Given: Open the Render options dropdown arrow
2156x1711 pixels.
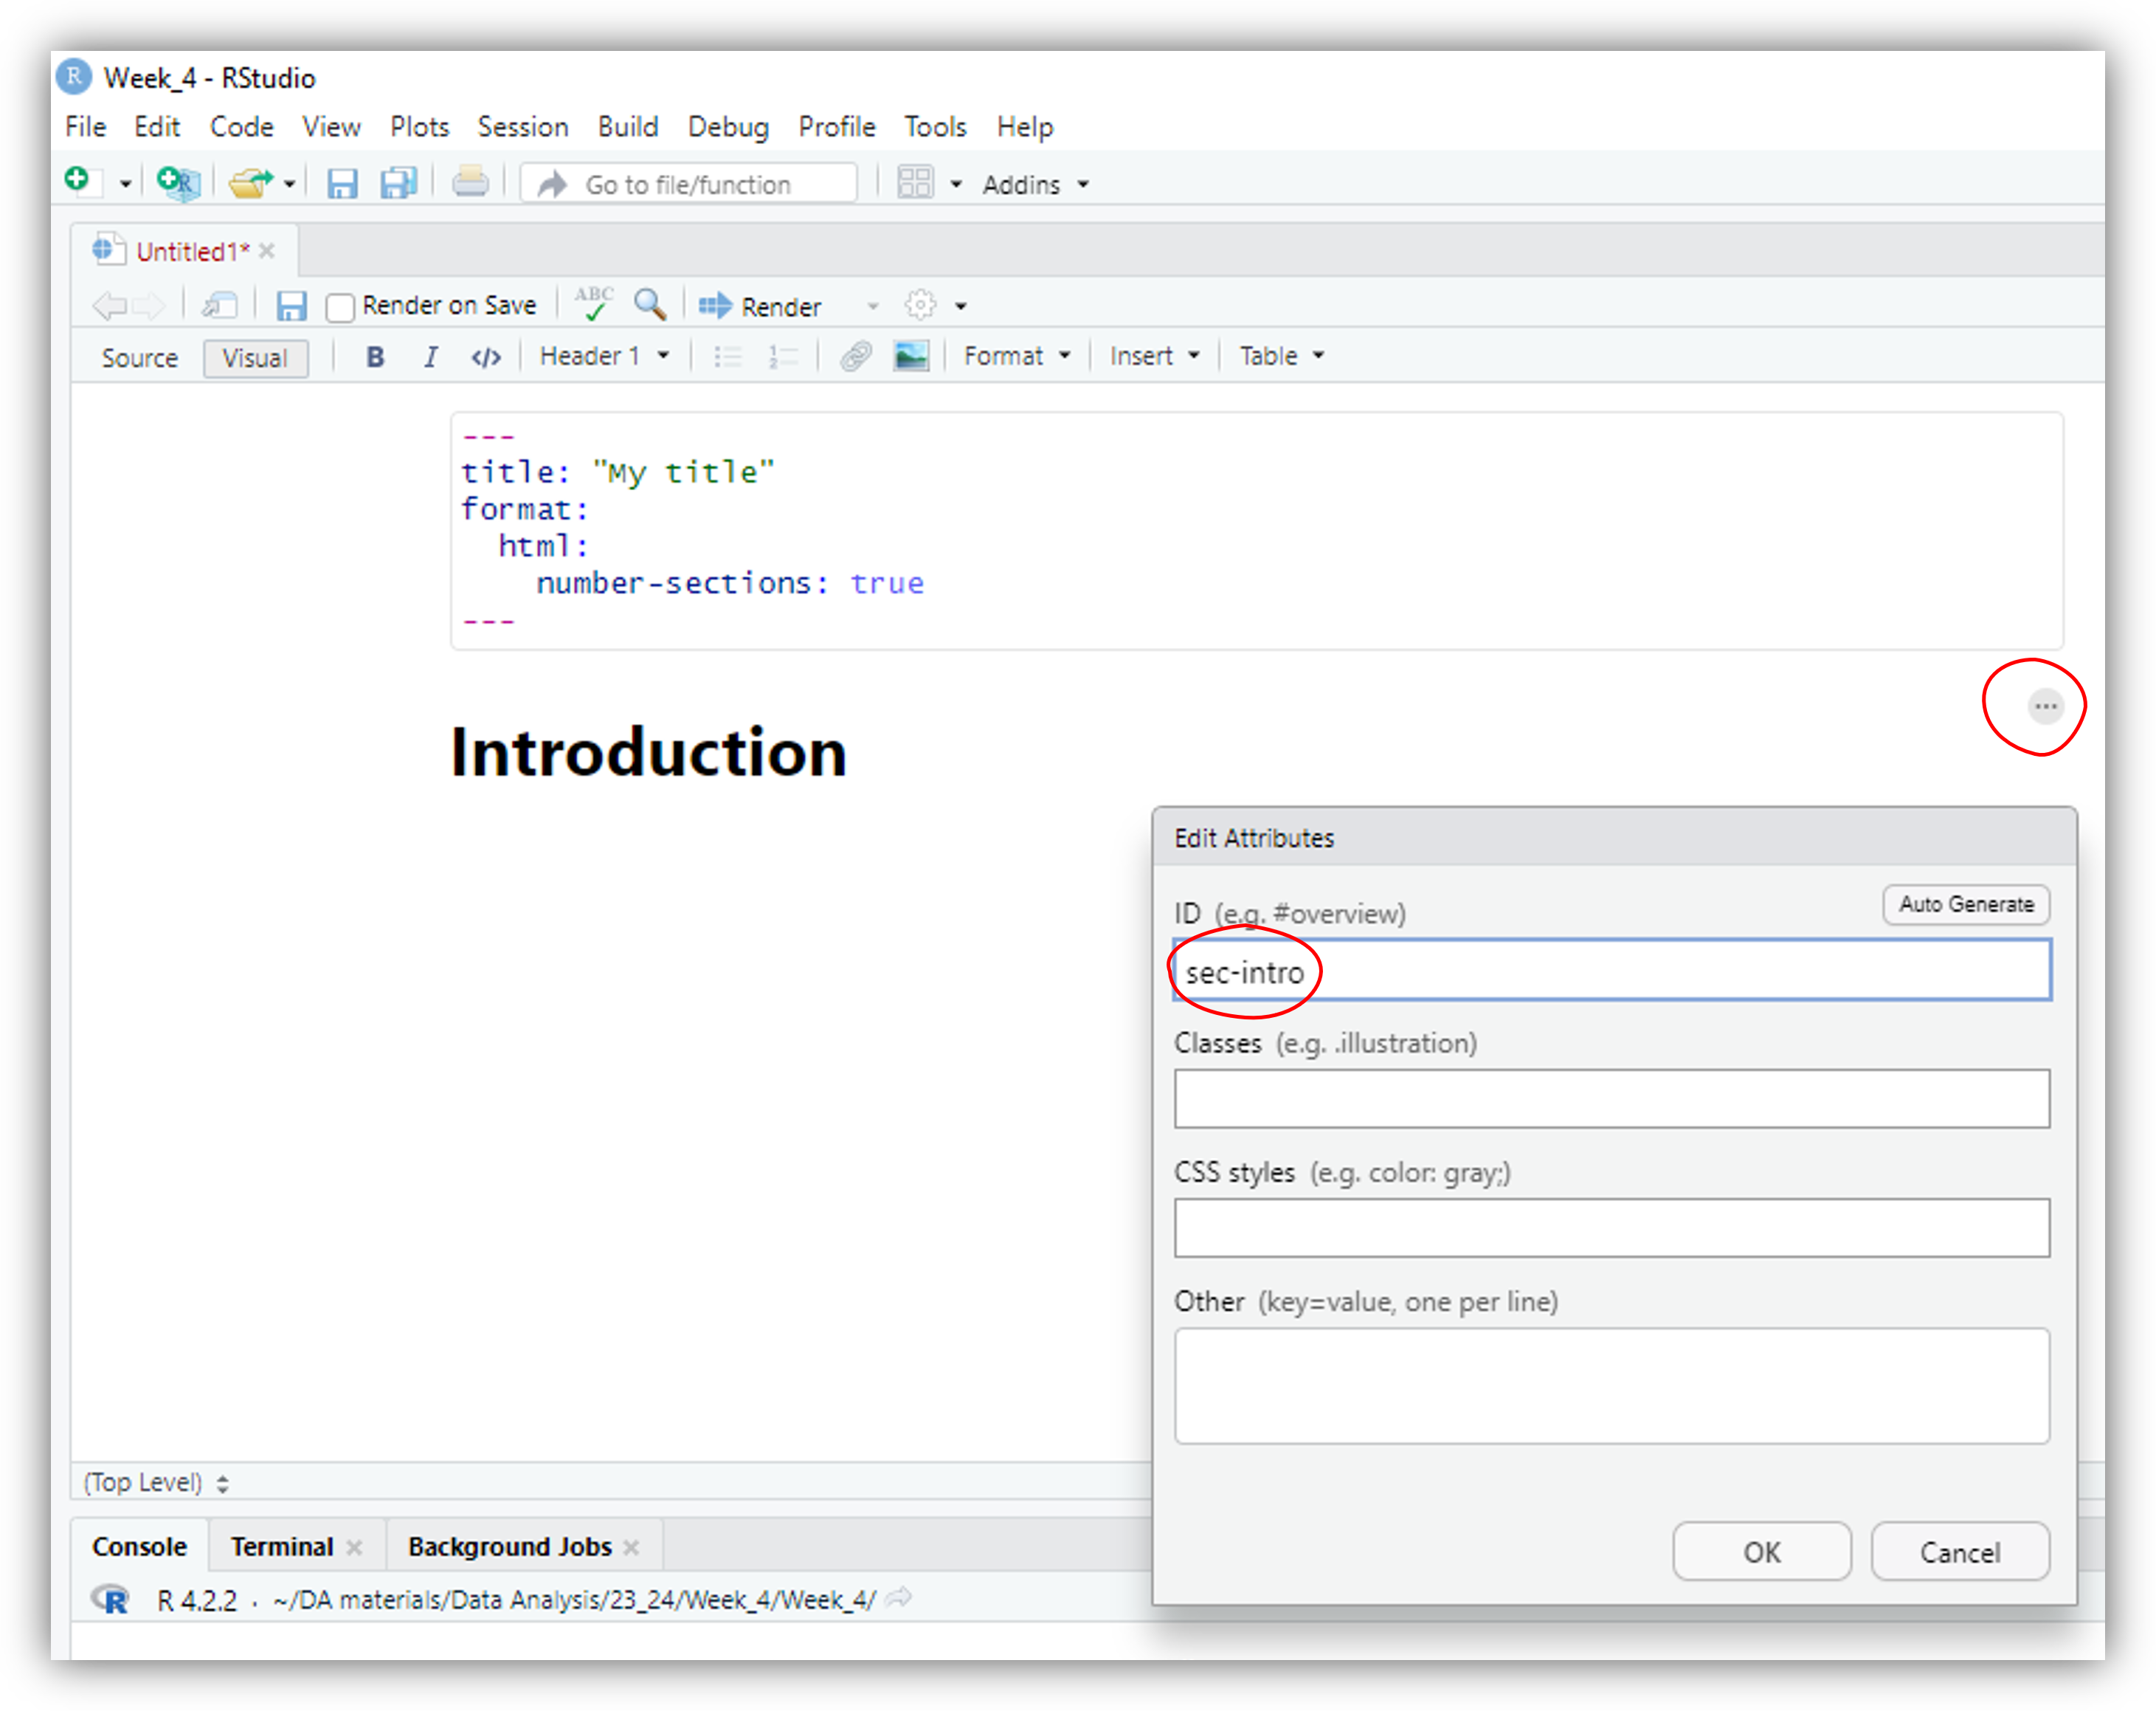Looking at the screenshot, I should [873, 306].
